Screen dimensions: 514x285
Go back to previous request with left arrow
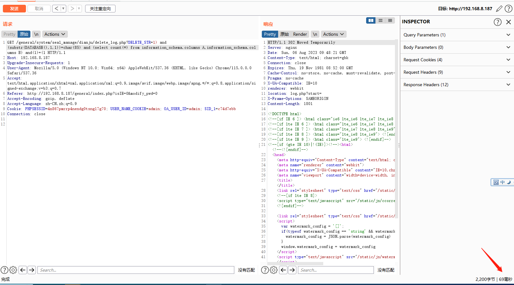click(x=56, y=9)
